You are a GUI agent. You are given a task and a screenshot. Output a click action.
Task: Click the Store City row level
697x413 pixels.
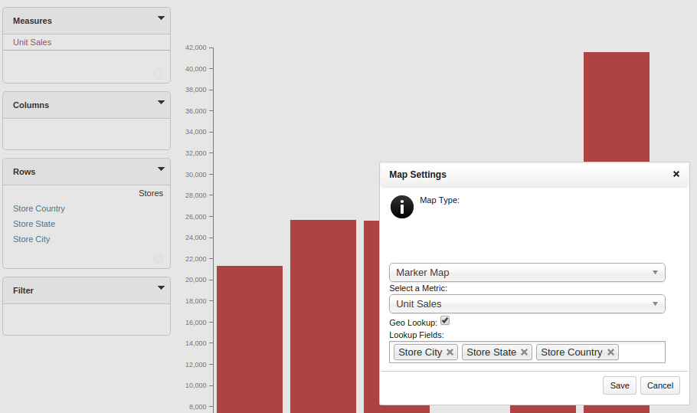[x=31, y=239]
